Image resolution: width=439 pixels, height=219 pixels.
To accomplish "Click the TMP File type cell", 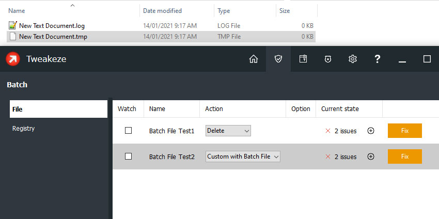I will [x=229, y=37].
